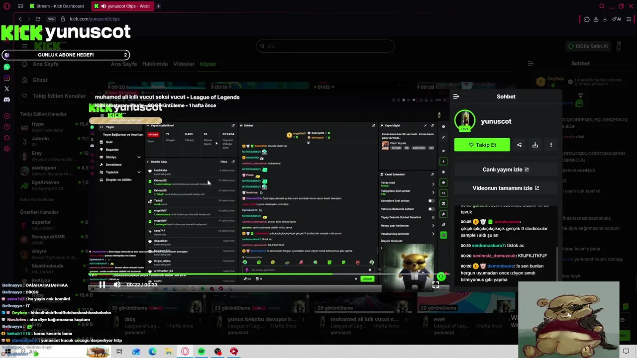The width and height of the screenshot is (637, 358).
Task: Open the browser AI assistant button
Action: click(x=617, y=19)
